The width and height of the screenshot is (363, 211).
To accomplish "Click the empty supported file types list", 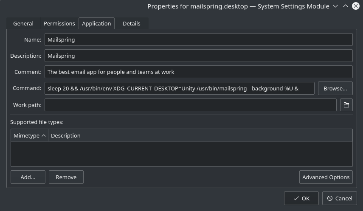I will point(182,154).
